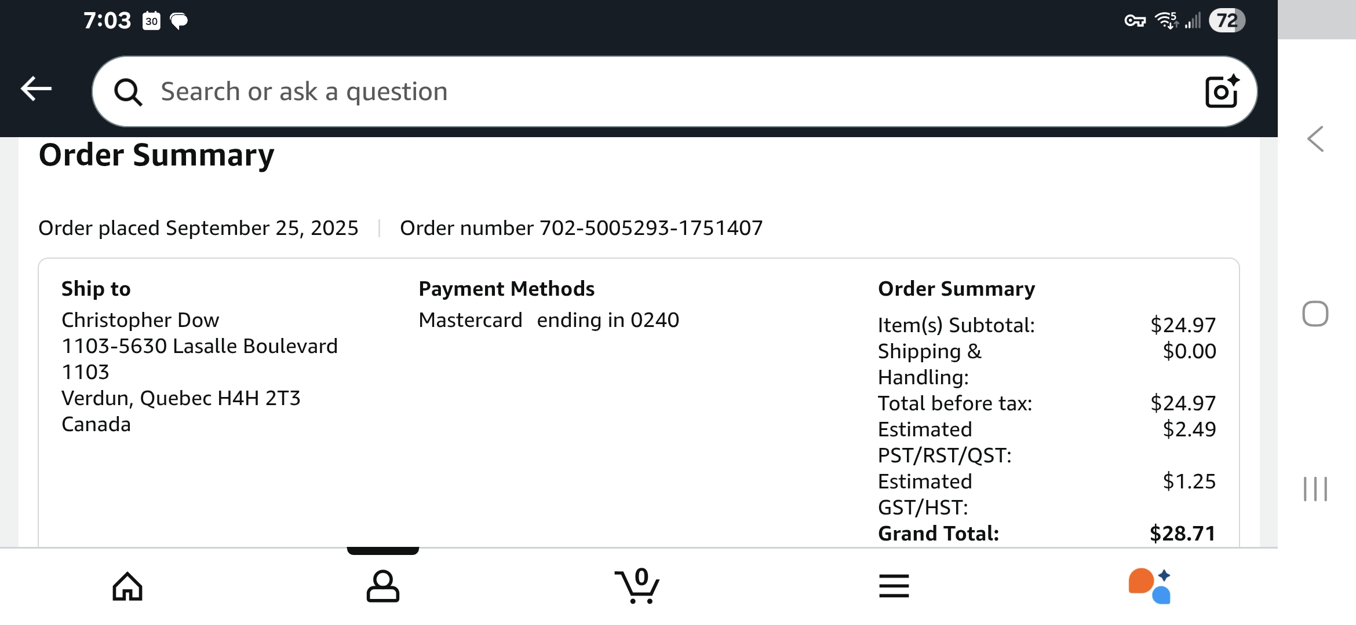Tap the calendar notification icon in the status bar
The image size is (1356, 625).
point(152,21)
